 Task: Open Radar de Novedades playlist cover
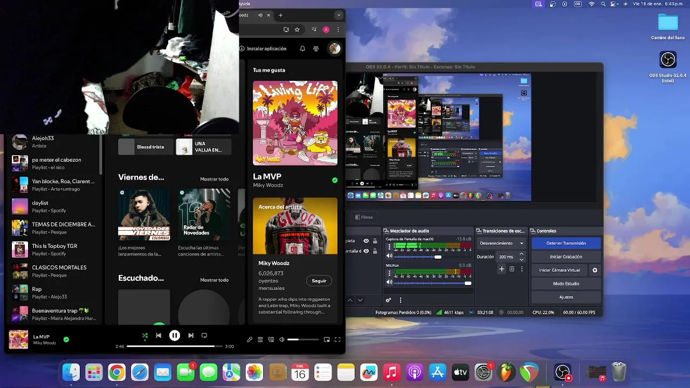click(x=204, y=214)
